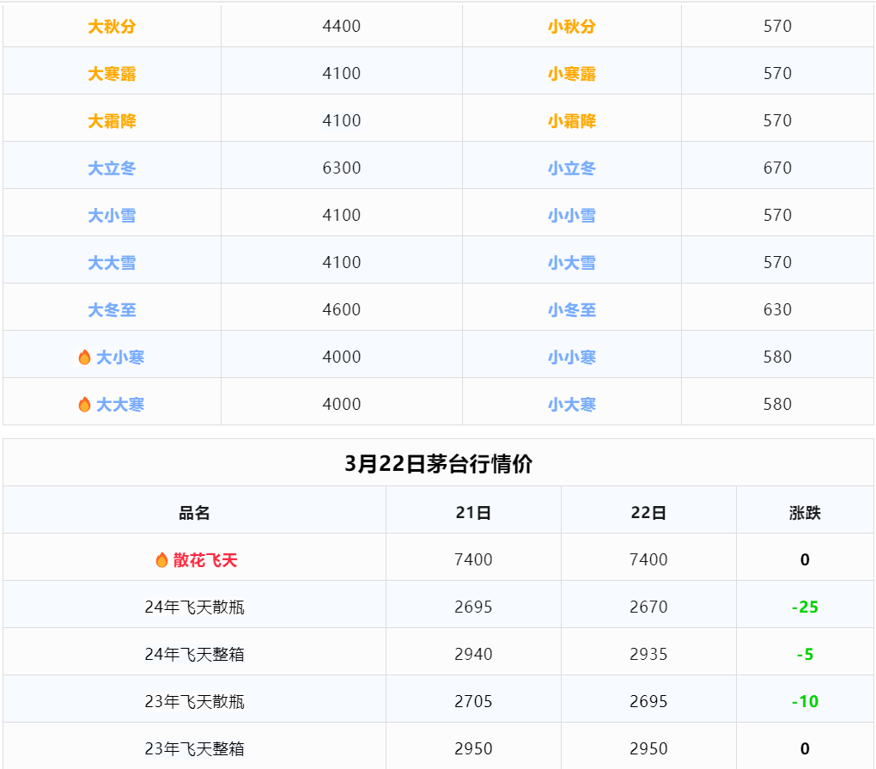Select the 大冬至 entry
This screenshot has width=876, height=769.
click(112, 309)
